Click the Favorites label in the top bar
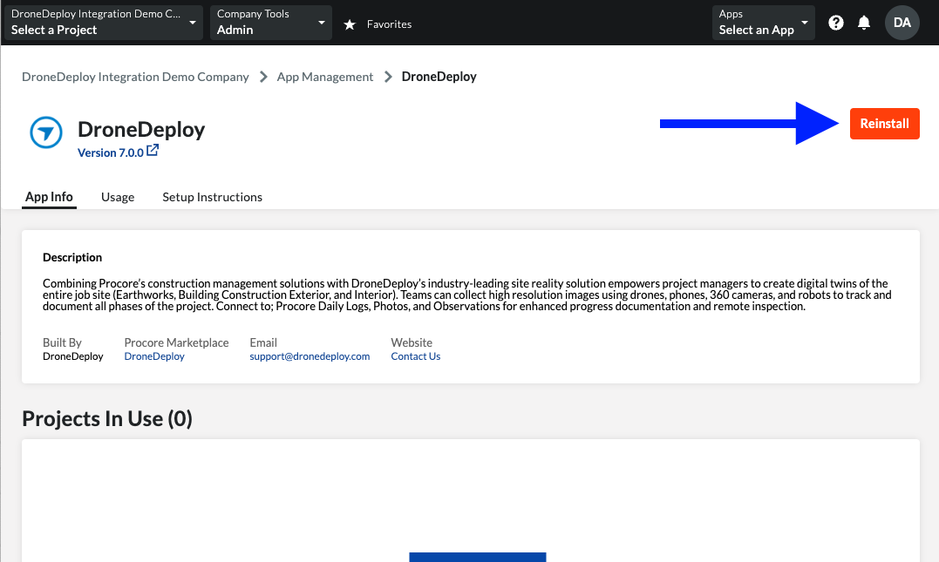This screenshot has height=562, width=939. point(389,24)
